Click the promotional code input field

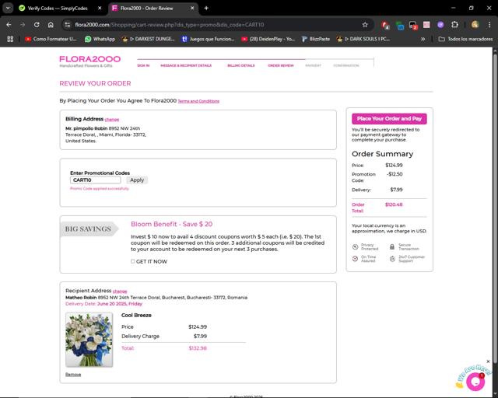click(x=95, y=180)
